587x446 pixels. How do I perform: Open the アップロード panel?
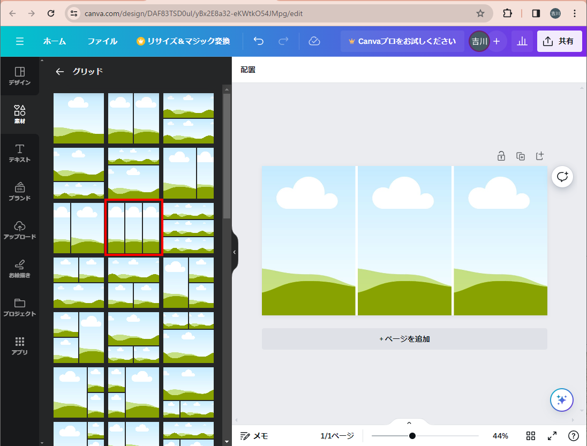[19, 229]
